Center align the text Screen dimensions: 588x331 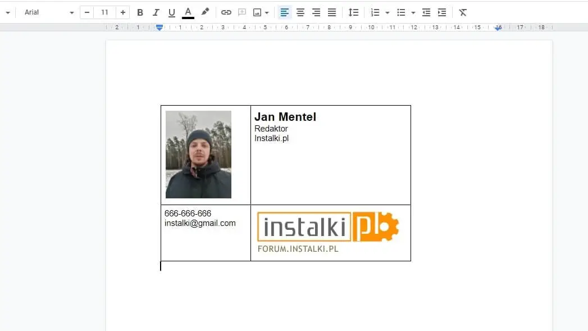[300, 12]
